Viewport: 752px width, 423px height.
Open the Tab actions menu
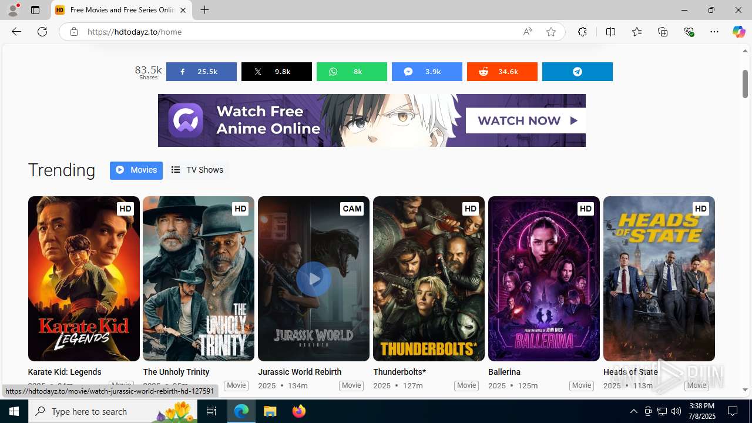pos(35,10)
